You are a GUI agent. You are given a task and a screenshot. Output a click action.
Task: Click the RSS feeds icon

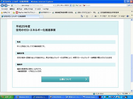click(87, 16)
